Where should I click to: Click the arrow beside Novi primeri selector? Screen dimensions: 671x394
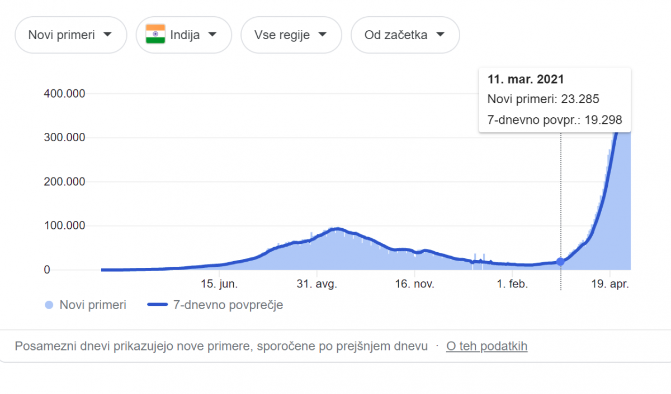[x=108, y=35]
